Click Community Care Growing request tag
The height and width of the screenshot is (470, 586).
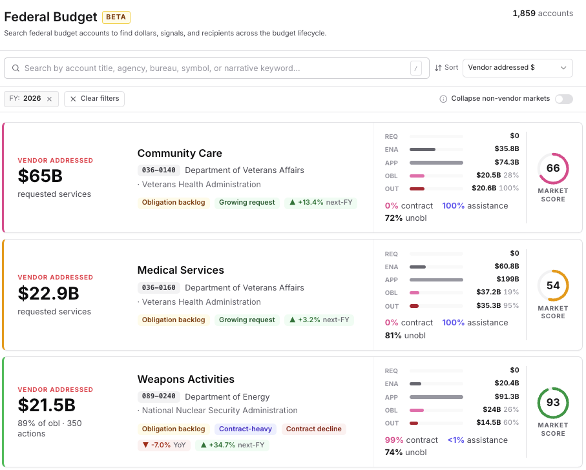(247, 202)
